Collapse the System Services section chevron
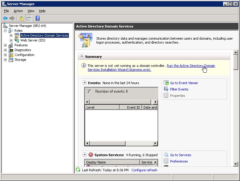Image resolution: width=240 pixels, height=181 pixels. [x=85, y=155]
